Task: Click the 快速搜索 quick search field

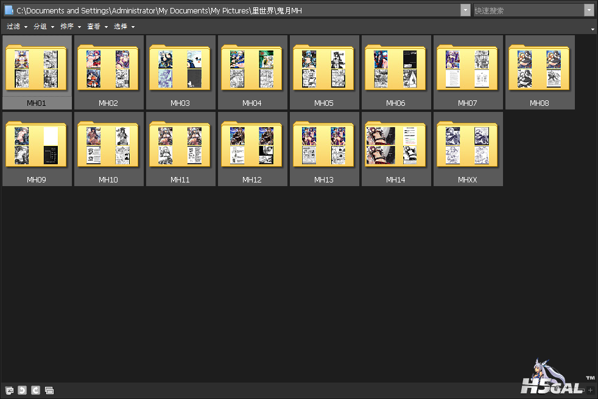Action: click(x=528, y=10)
